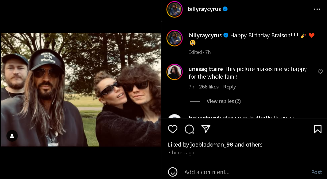This screenshot has height=179, width=327.
Task: View the 266 likes list
Action: coord(209,87)
